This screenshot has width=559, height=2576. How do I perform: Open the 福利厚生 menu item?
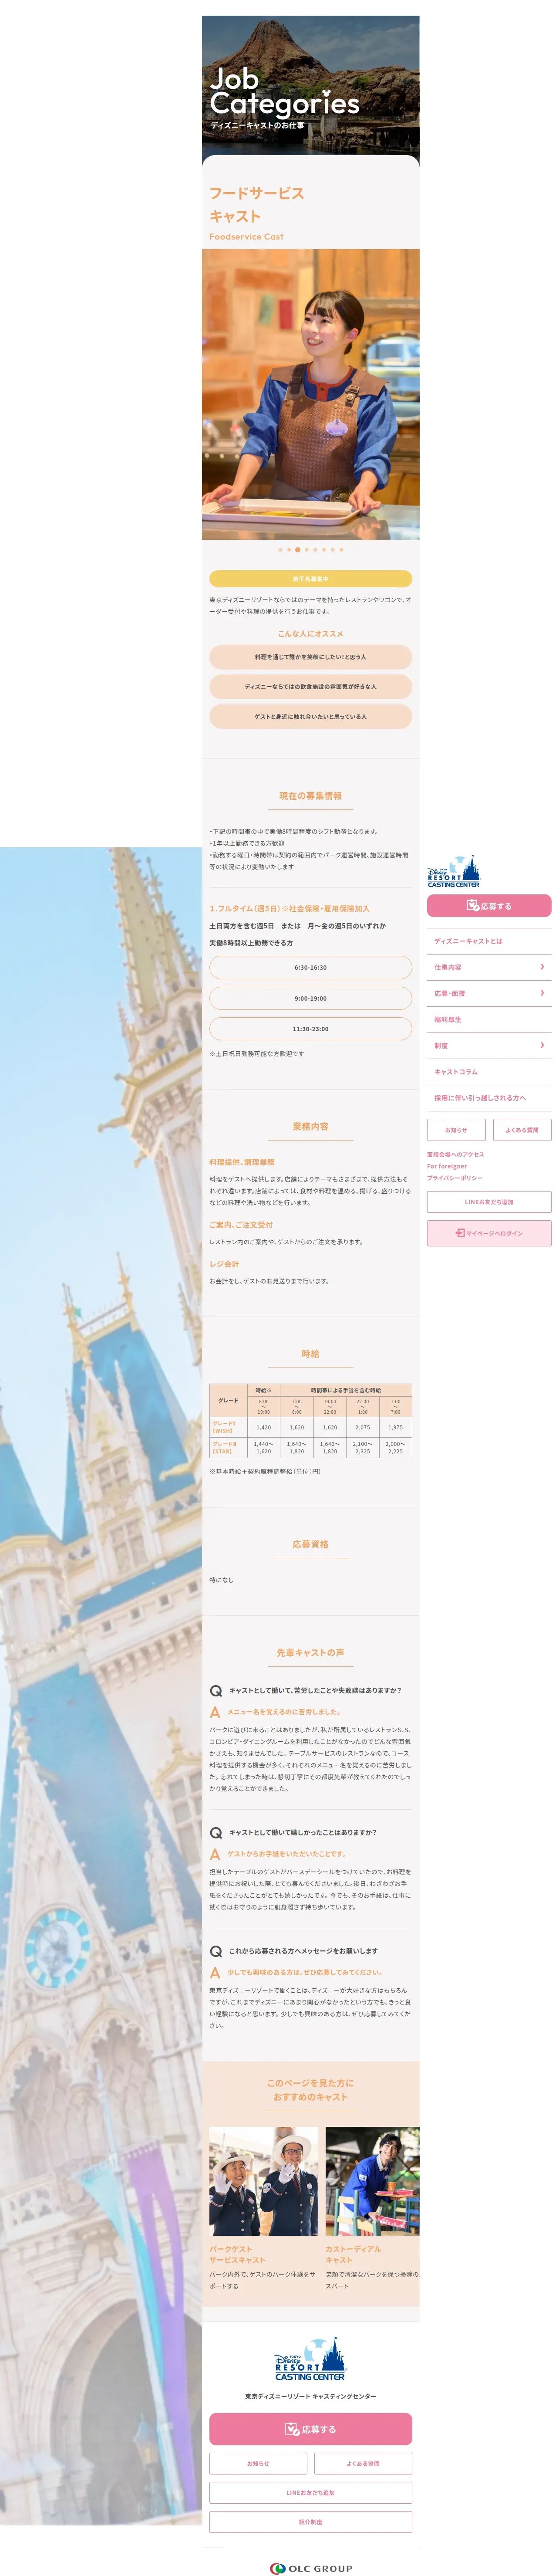point(489,1020)
